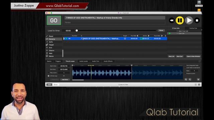
Task: Click the target circle icon in the cue row
Action: pyautogui.click(x=125, y=39)
